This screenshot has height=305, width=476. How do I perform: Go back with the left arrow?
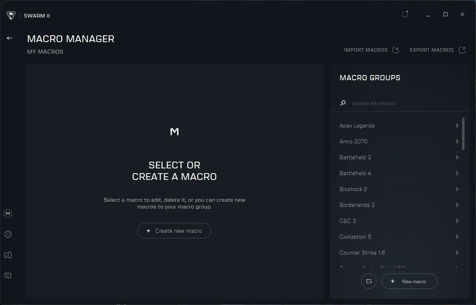tap(10, 38)
